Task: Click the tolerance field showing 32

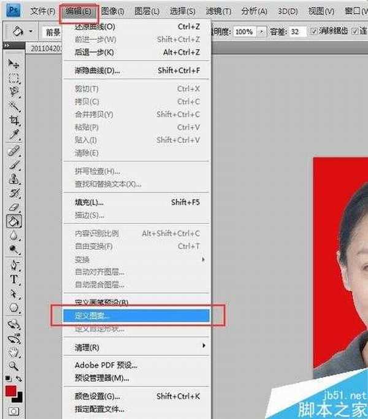Action: 297,31
